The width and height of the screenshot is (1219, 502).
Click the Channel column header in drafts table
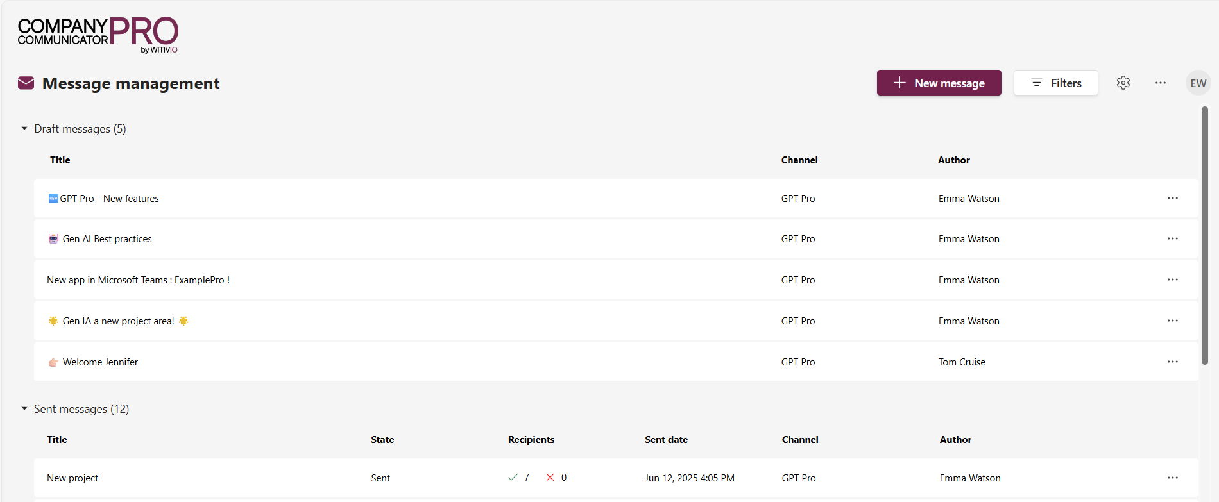tap(799, 160)
